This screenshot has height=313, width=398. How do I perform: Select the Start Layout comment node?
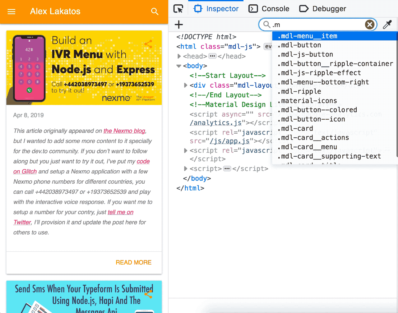coord(228,76)
